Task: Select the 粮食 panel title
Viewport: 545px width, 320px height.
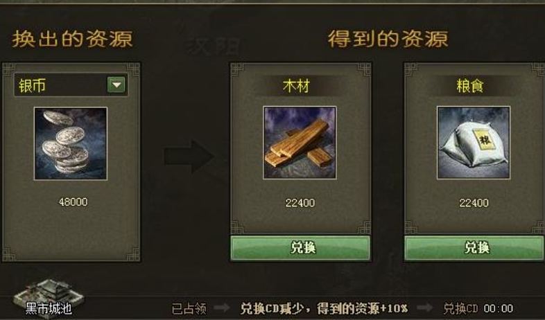Action: click(x=470, y=86)
